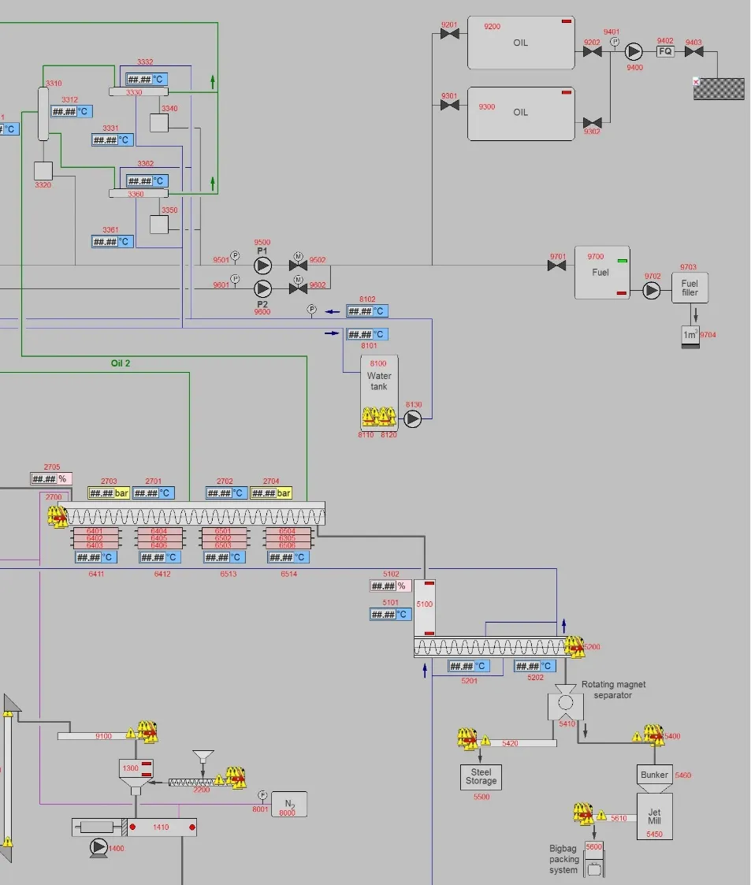This screenshot has width=751, height=885.
Task: Click pressure gauge 9501 beside pump P1
Action: [x=234, y=256]
